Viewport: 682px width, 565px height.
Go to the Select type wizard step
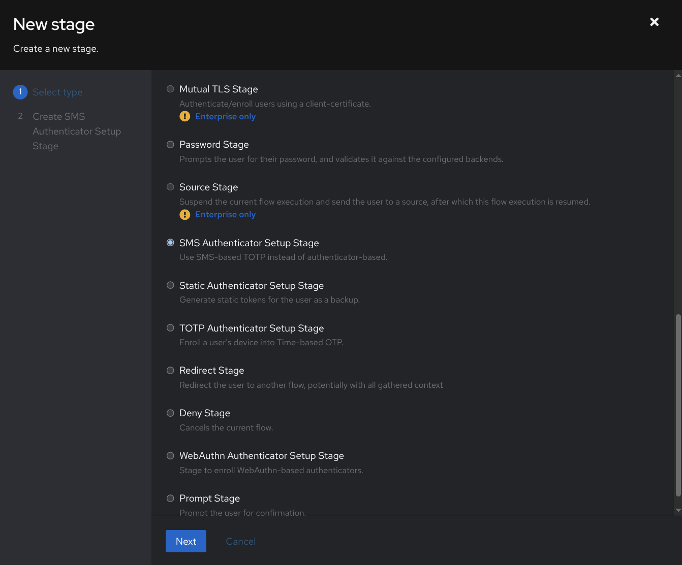coord(57,92)
